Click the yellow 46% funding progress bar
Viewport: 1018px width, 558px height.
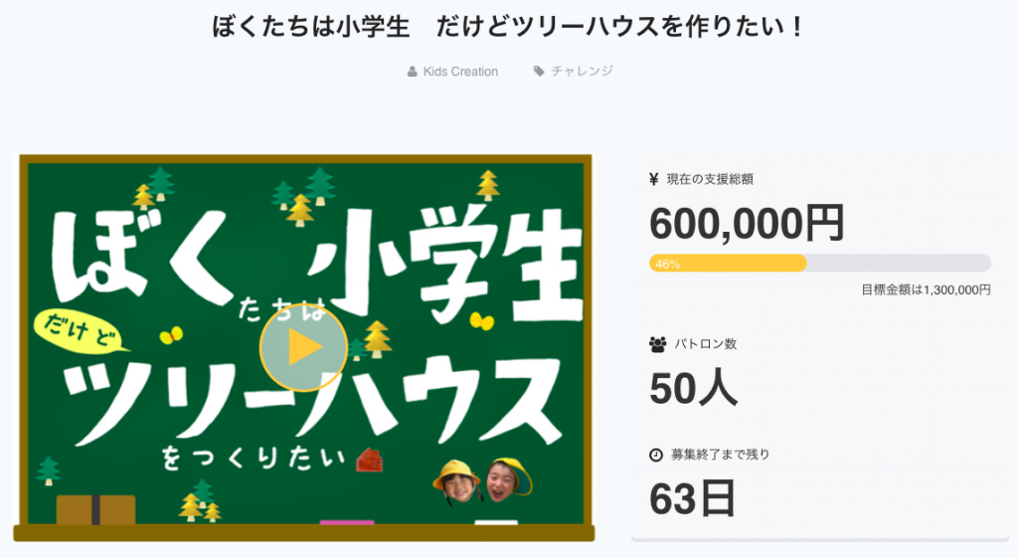pyautogui.click(x=728, y=263)
